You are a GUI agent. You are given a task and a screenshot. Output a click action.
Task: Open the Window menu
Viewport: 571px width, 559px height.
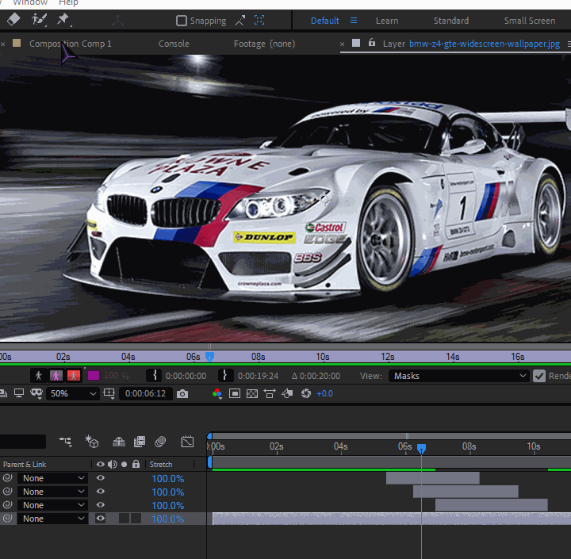click(x=30, y=2)
